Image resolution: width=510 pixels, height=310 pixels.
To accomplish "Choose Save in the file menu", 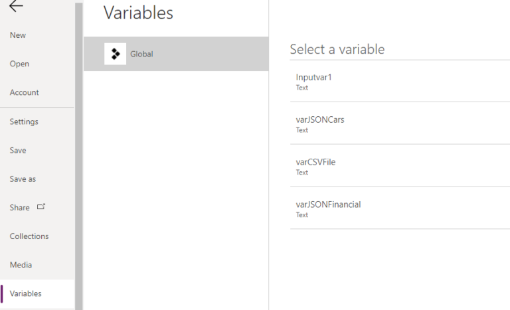I will pyautogui.click(x=18, y=150).
